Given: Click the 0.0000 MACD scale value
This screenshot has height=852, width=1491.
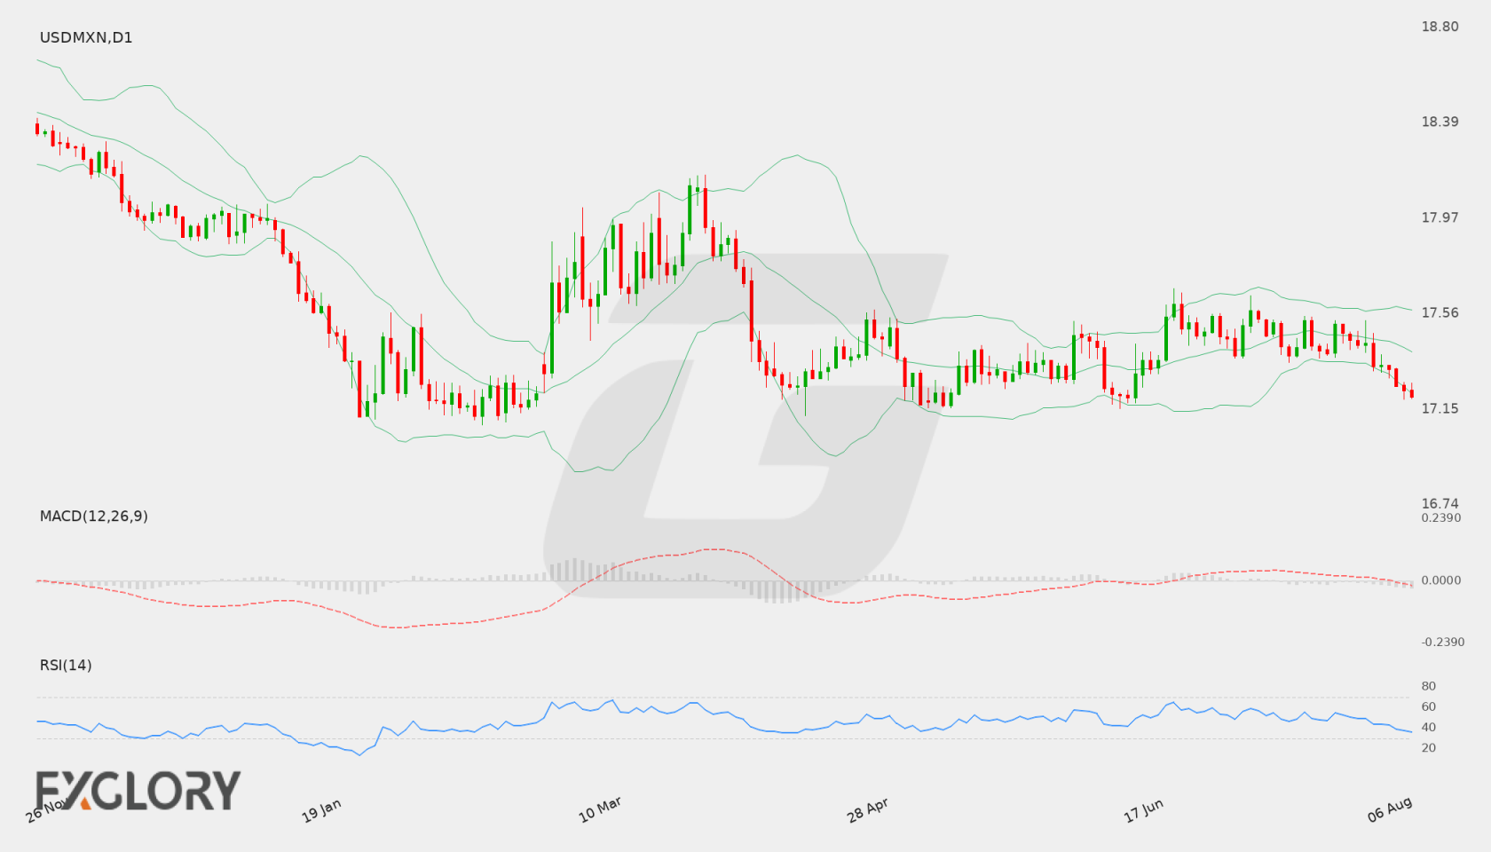Looking at the screenshot, I should (1440, 580).
